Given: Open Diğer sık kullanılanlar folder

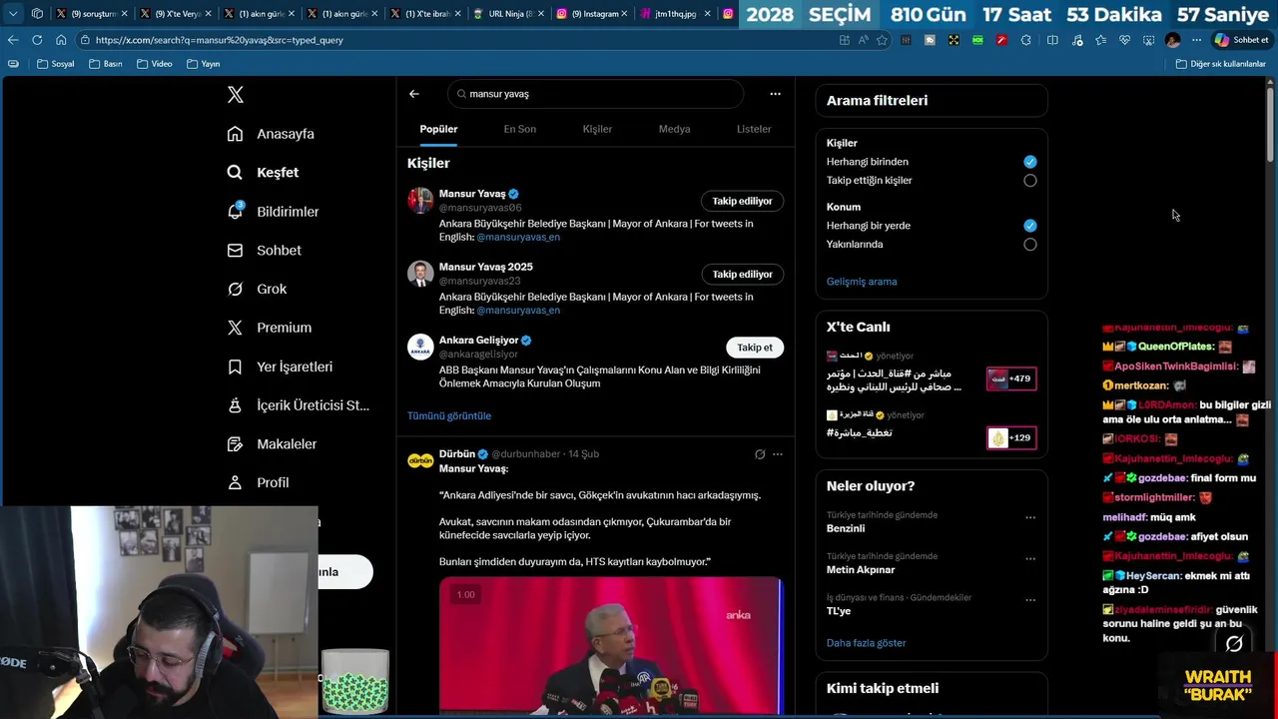Looking at the screenshot, I should click(1220, 64).
